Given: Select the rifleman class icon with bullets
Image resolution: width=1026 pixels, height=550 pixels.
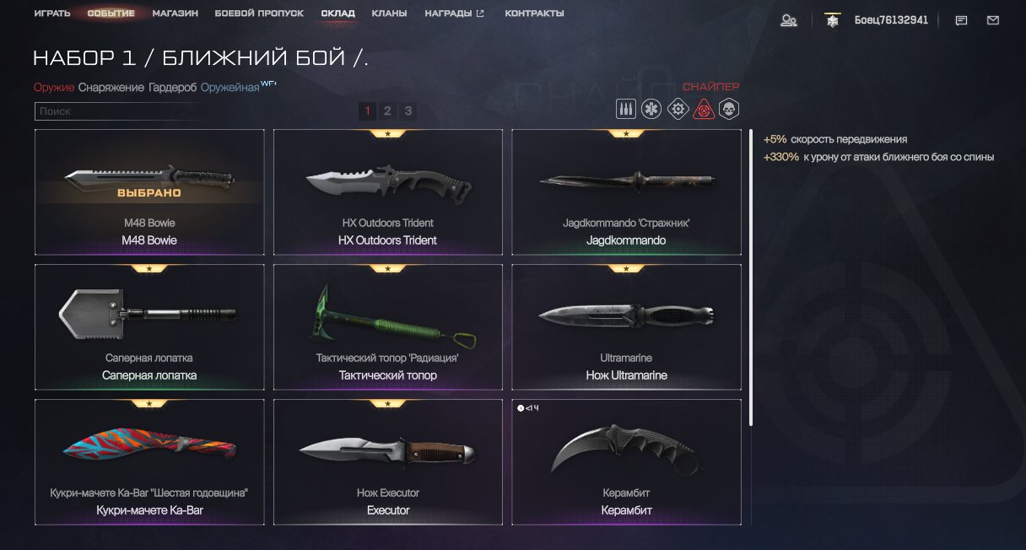Looking at the screenshot, I should 626,109.
